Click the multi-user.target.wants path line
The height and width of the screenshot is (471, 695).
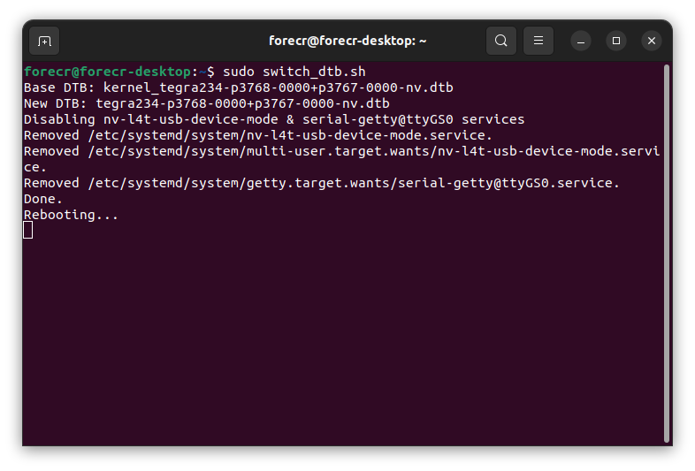tap(341, 151)
